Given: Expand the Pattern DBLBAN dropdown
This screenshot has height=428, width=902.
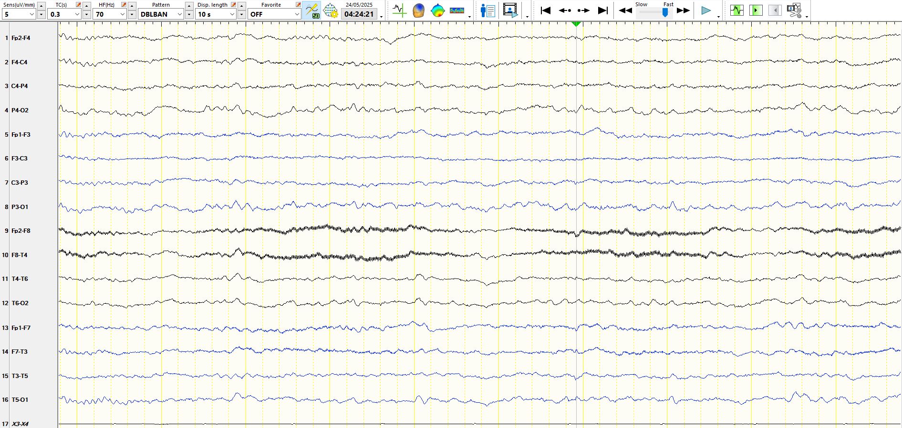Looking at the screenshot, I should [179, 14].
